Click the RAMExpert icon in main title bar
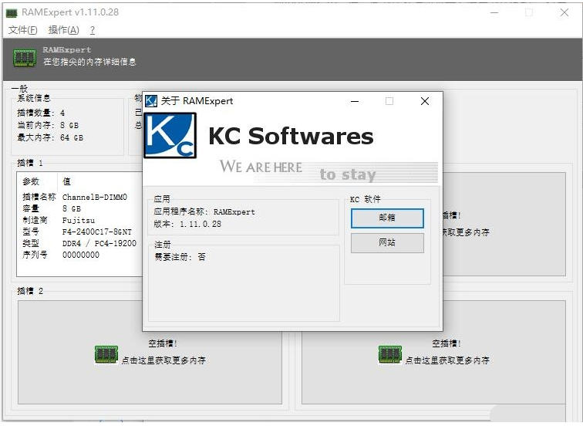Screen dimensions: 583x426 [12, 13]
